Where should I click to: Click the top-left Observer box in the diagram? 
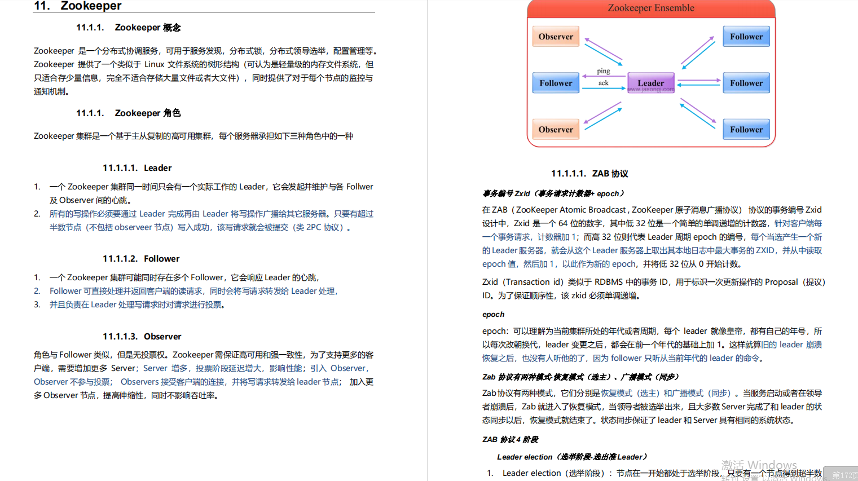tap(555, 36)
